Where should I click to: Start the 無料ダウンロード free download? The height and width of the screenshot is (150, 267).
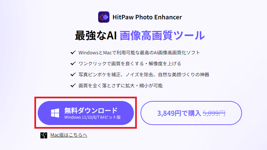coord(86,113)
